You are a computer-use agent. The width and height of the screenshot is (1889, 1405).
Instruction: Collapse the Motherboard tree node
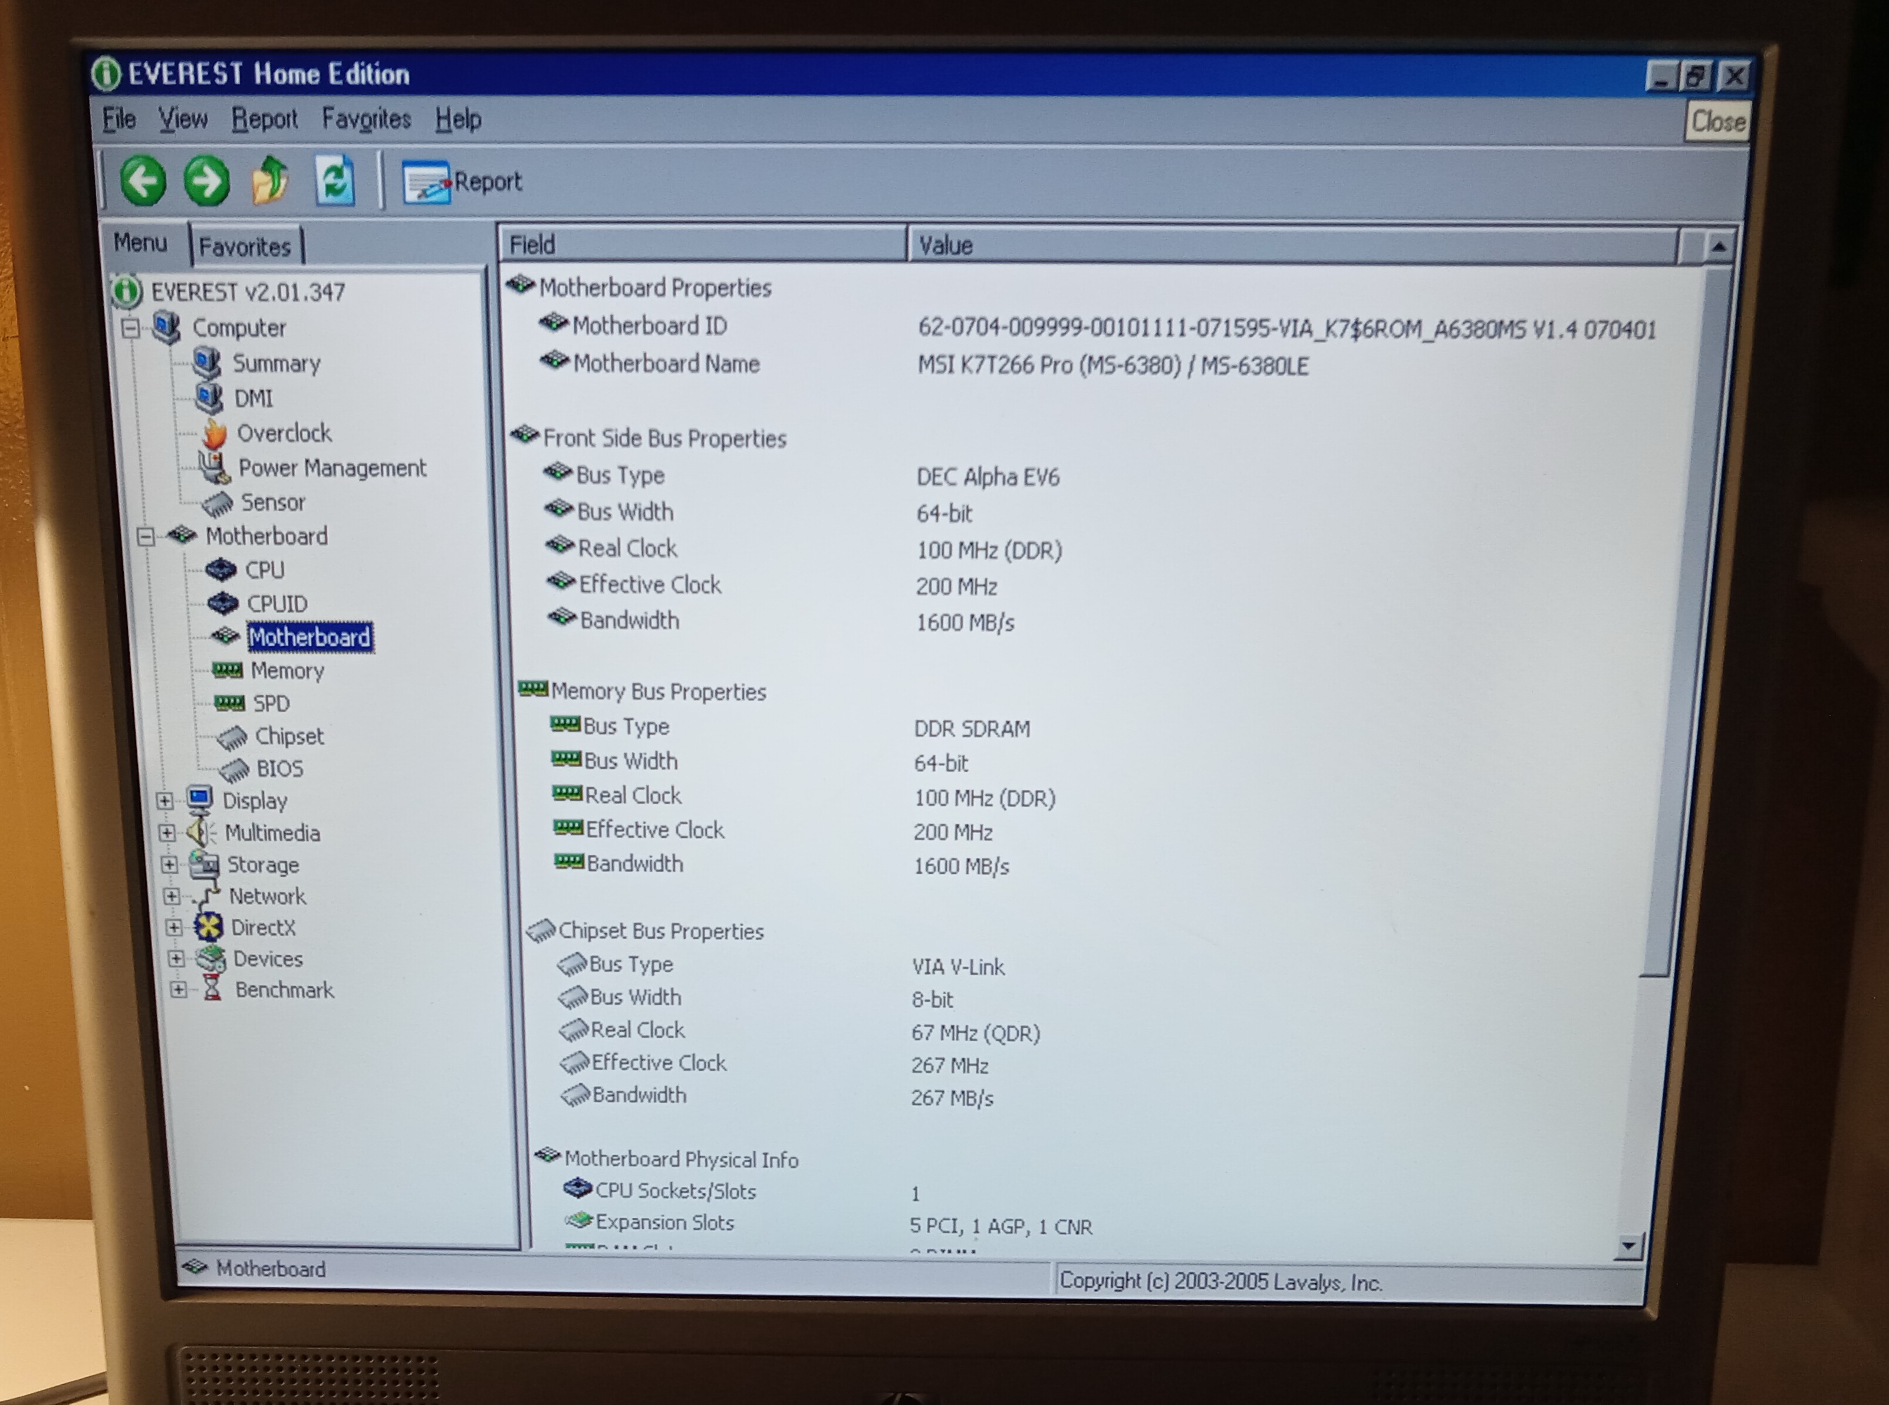click(x=146, y=537)
